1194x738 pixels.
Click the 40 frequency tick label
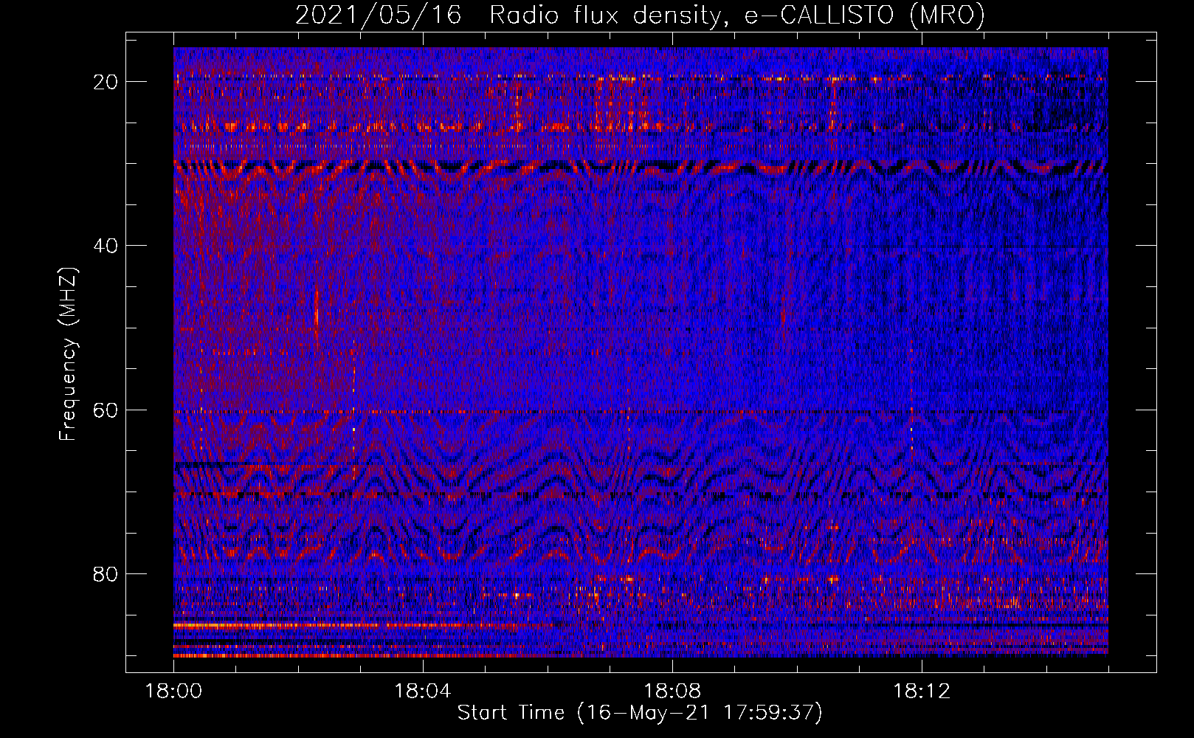click(x=106, y=246)
